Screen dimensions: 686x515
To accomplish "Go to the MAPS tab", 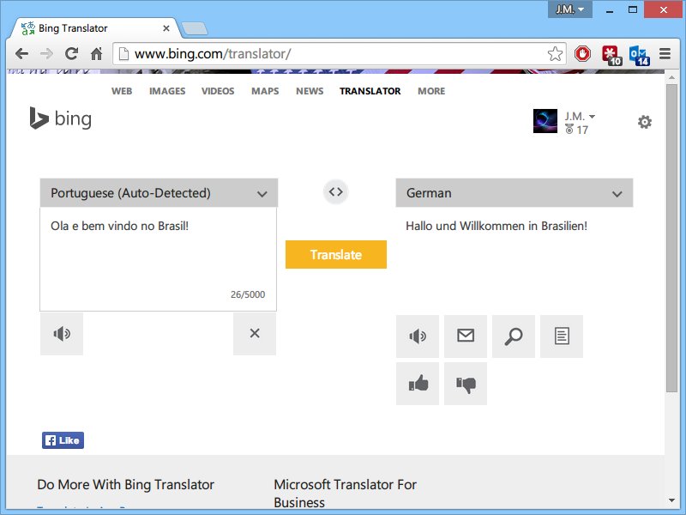I will [x=265, y=91].
